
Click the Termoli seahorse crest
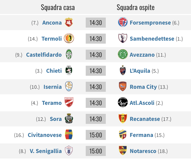click(69, 38)
